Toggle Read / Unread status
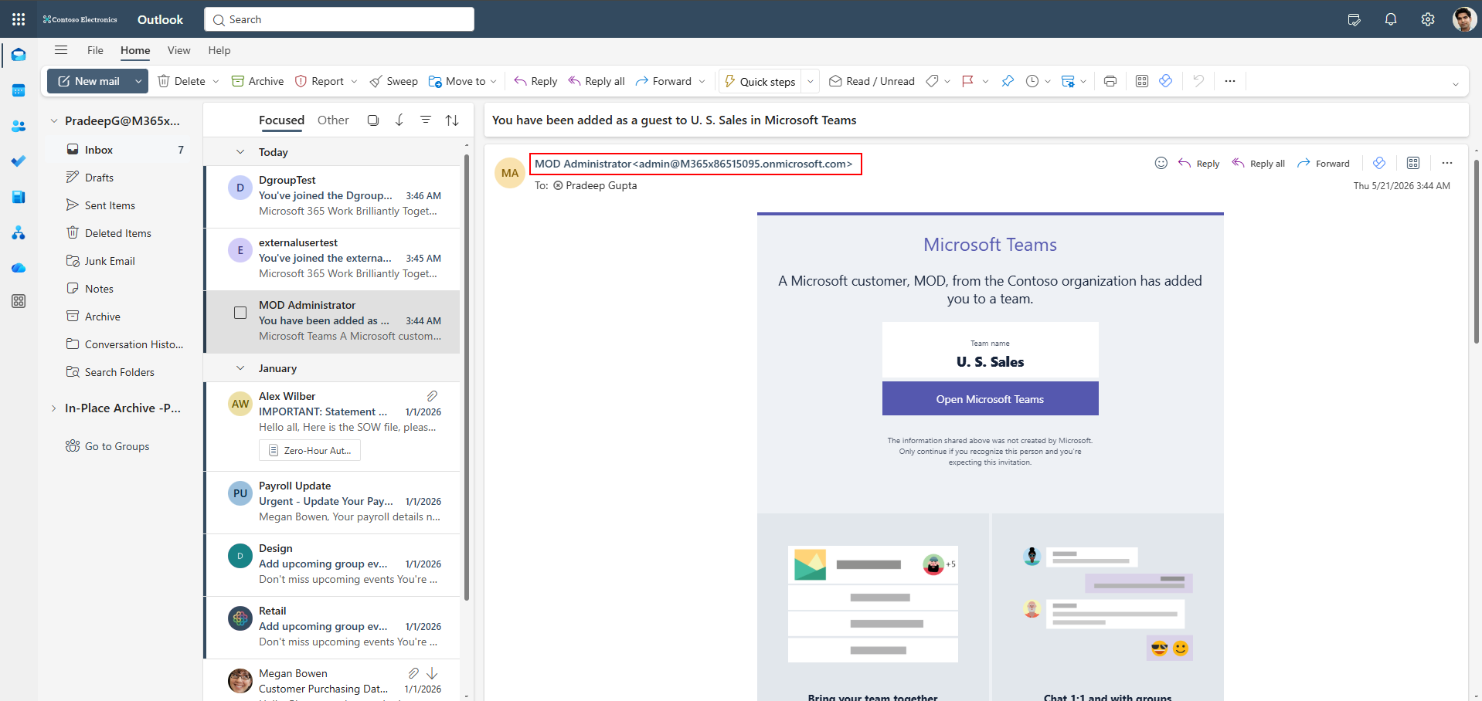The width and height of the screenshot is (1482, 701). (x=872, y=81)
